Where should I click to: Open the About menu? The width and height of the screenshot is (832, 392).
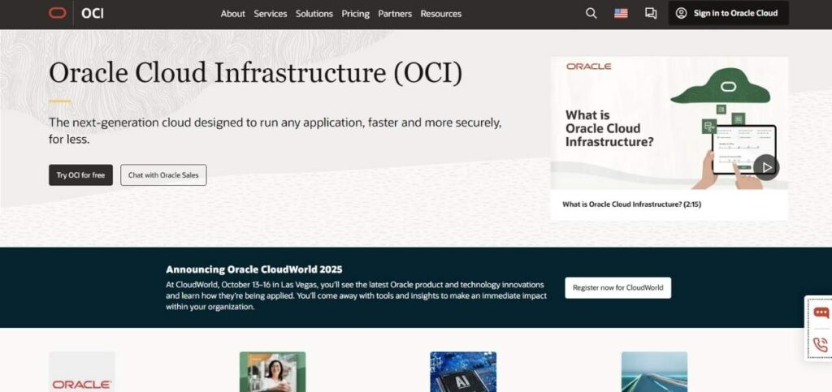233,14
